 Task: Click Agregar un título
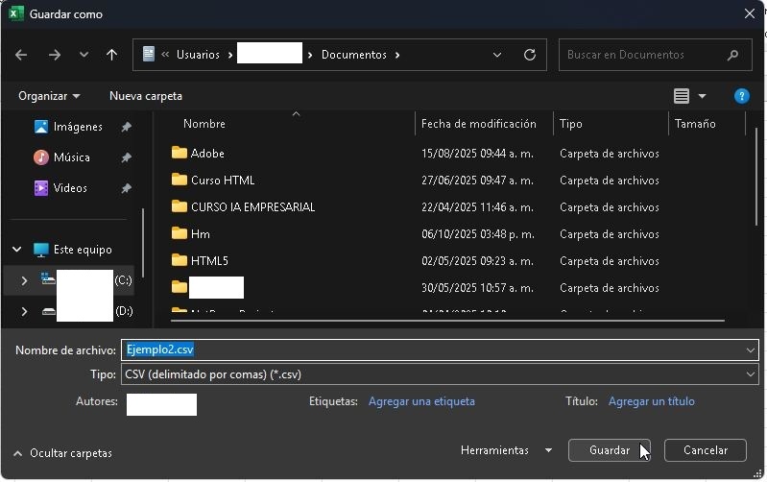click(652, 401)
